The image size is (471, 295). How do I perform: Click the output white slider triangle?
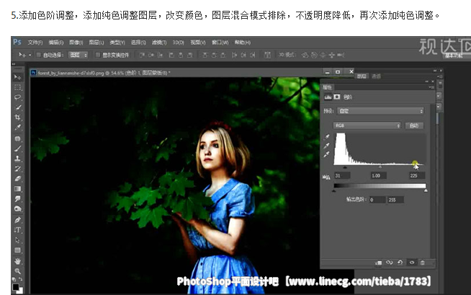tap(426, 190)
